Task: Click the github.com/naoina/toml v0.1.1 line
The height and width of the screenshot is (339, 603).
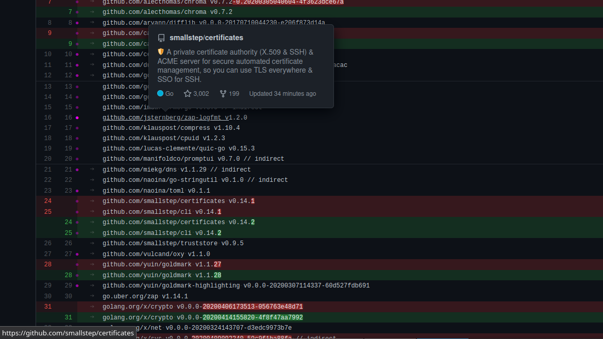Action: [156, 191]
